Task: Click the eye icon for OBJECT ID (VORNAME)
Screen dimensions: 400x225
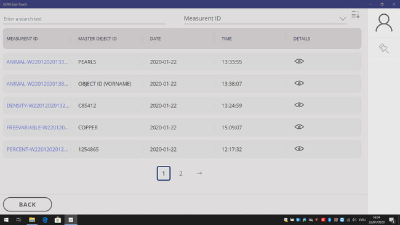Action: [299, 83]
